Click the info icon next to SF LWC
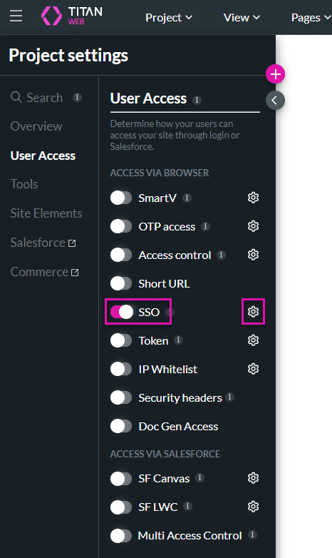This screenshot has height=558, width=332. (x=187, y=507)
